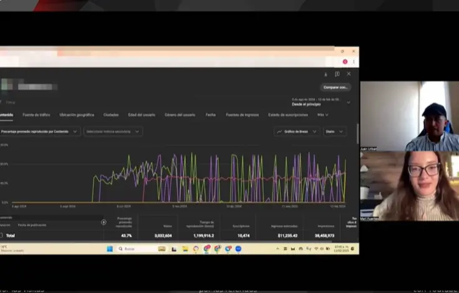Screen dimensions: 459x293
Task: Open 'Porcentaje promedio reproducido por Contenido' metric dropdown
Action: tap(40, 132)
